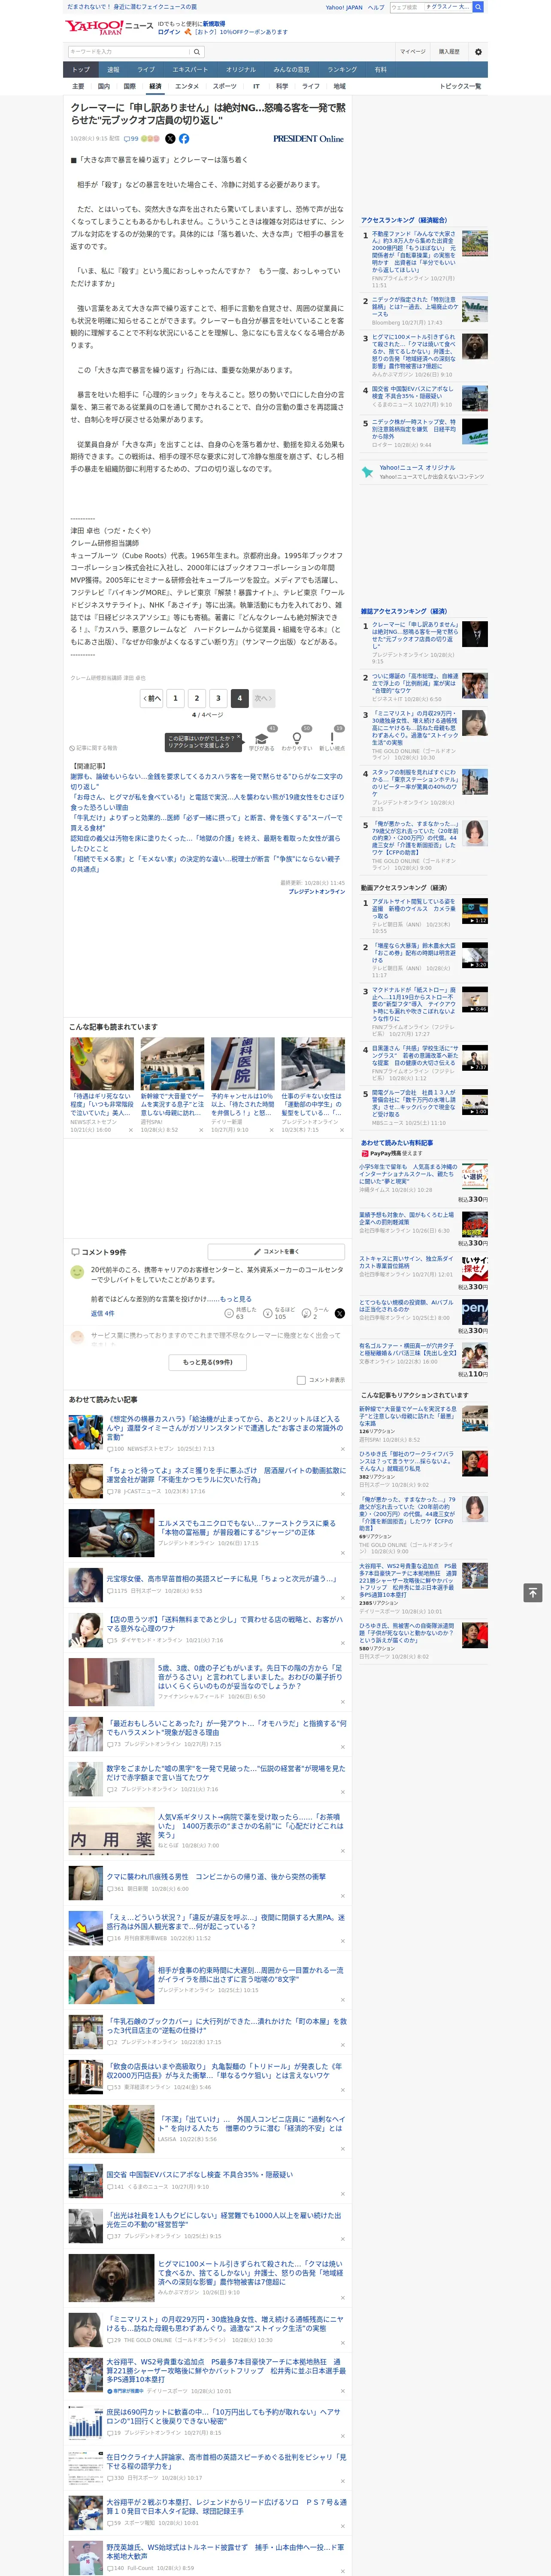Submit the top-bar web search with the blue button
The width and height of the screenshot is (551, 2576).
(x=478, y=7)
